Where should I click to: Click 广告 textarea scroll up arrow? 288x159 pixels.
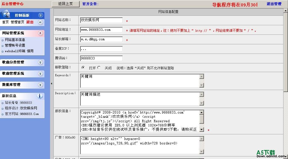(x=202, y=139)
